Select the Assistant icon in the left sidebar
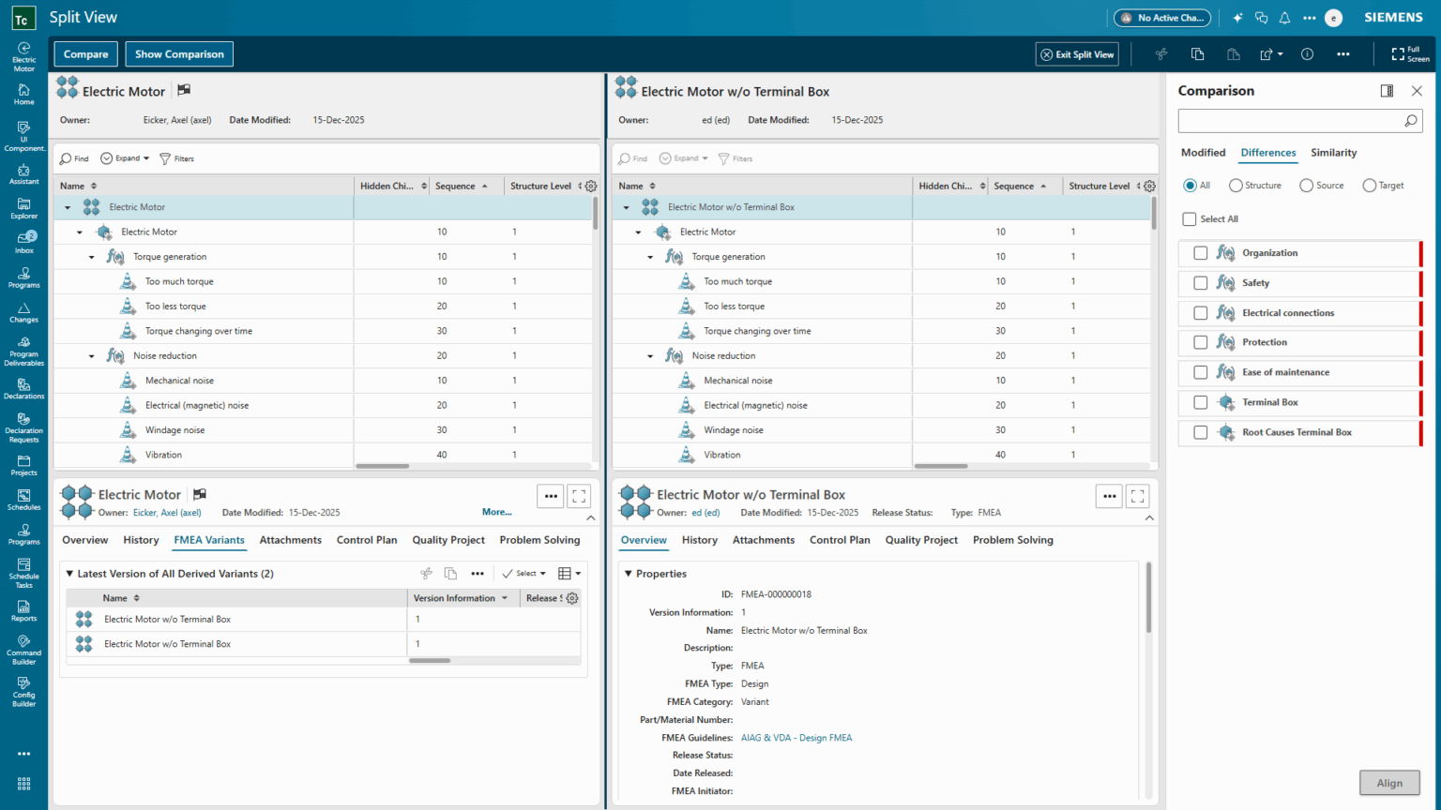The width and height of the screenshot is (1441, 810). tap(23, 172)
